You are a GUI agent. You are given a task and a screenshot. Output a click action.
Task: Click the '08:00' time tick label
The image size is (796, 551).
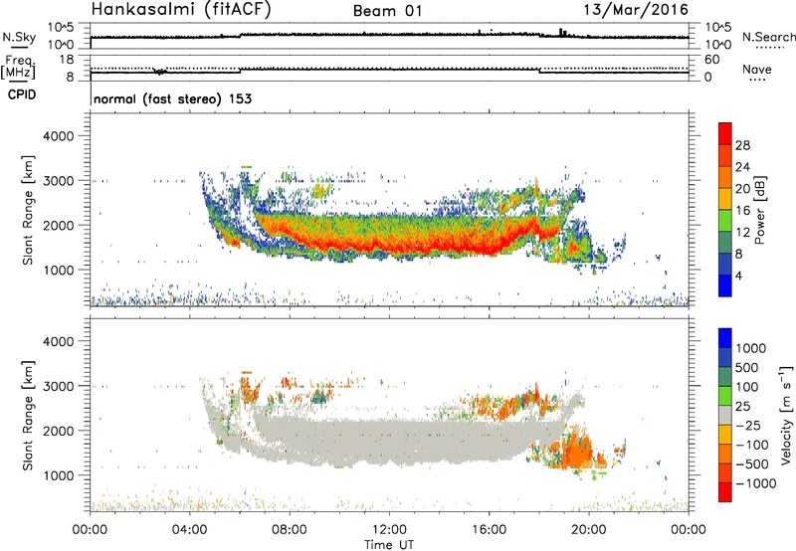coord(290,530)
